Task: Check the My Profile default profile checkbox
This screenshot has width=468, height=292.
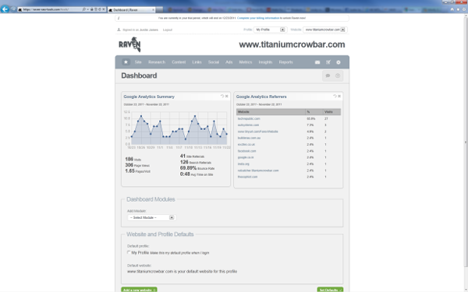Action: coord(129,252)
